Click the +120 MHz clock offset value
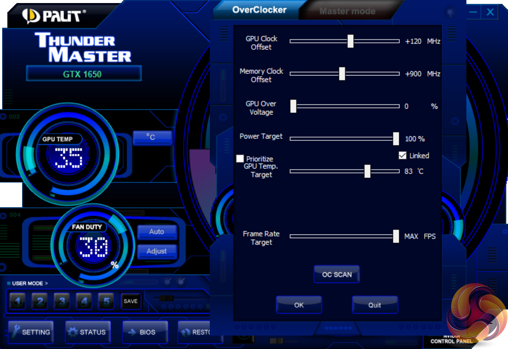This screenshot has width=508, height=349. (423, 42)
